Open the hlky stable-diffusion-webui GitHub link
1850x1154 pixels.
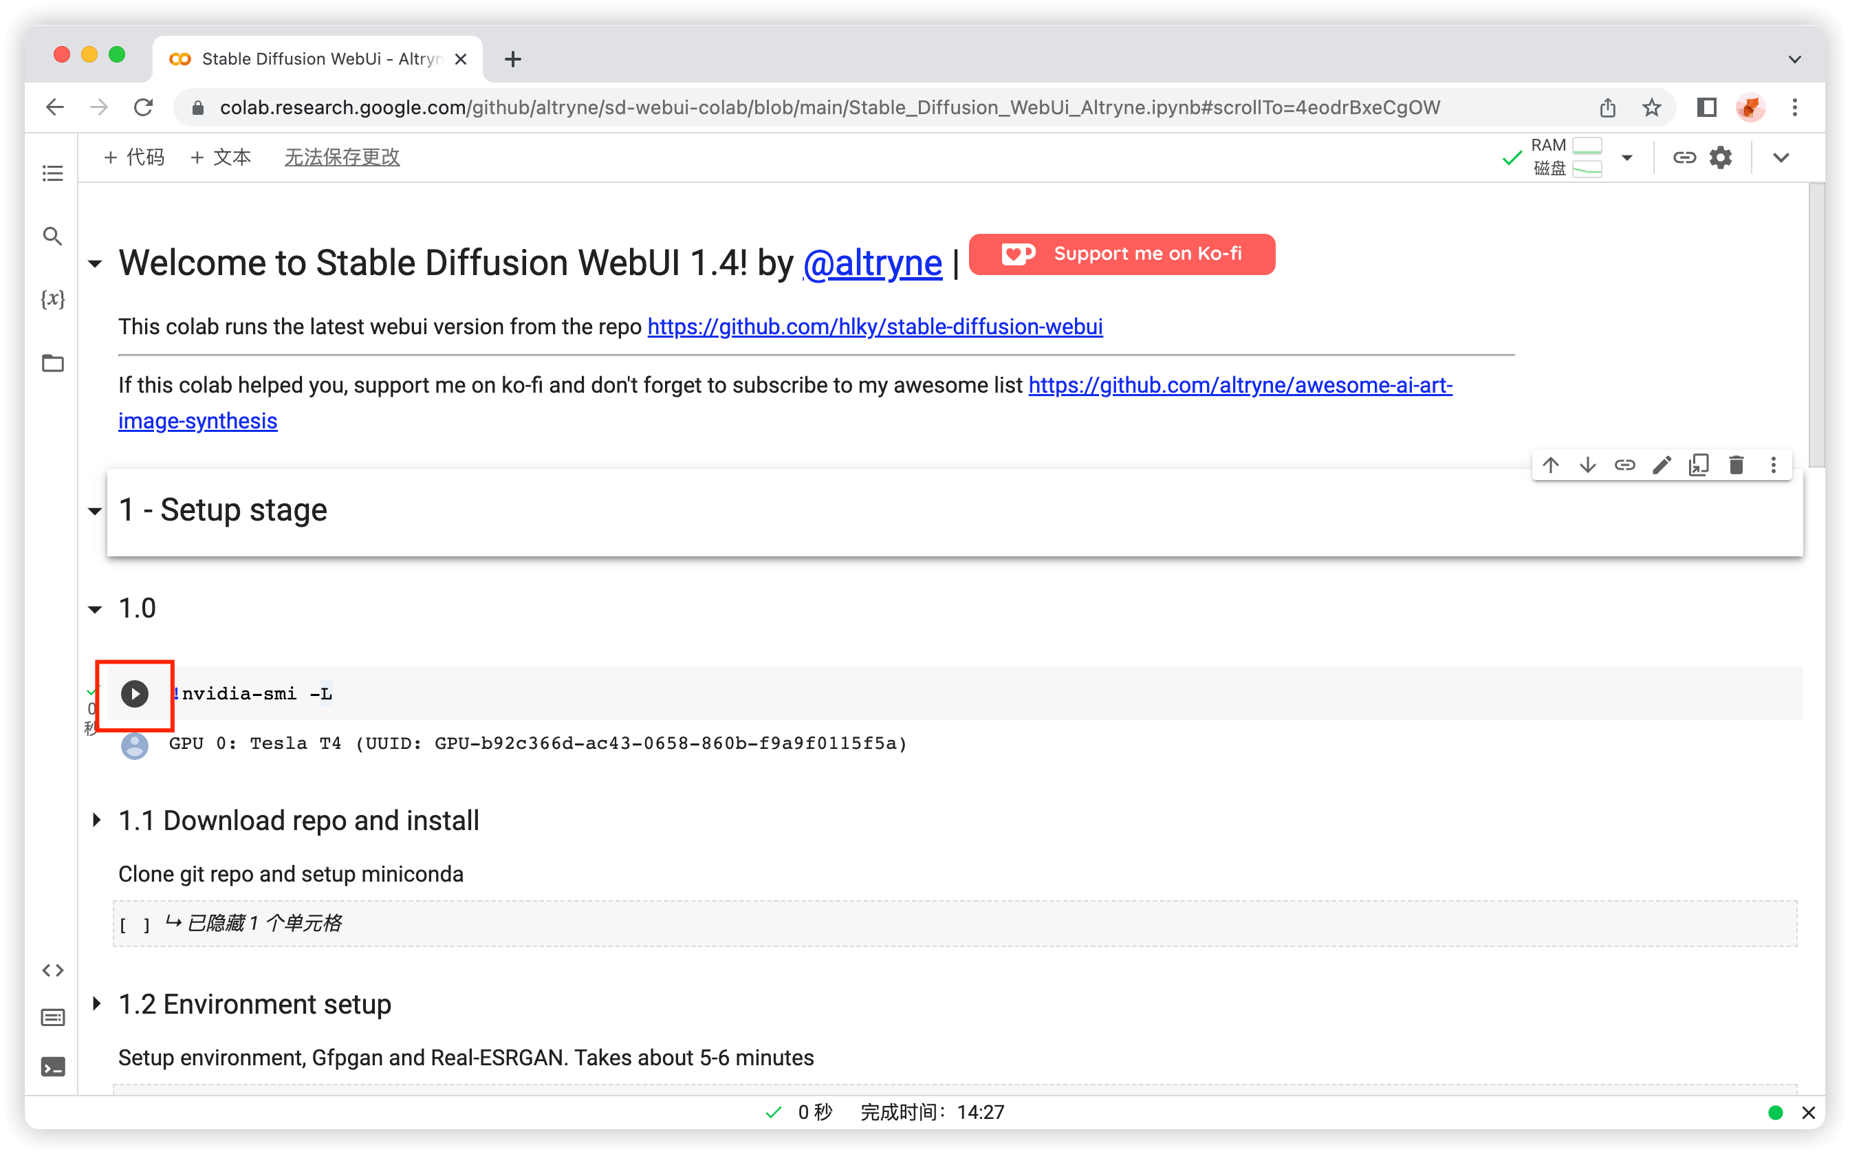pos(875,327)
